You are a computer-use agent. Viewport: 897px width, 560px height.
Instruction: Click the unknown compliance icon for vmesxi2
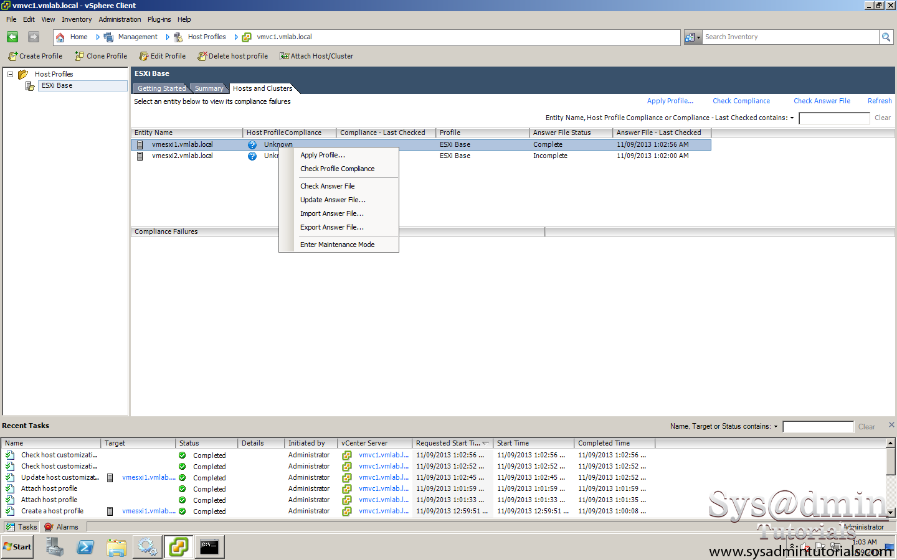point(252,156)
